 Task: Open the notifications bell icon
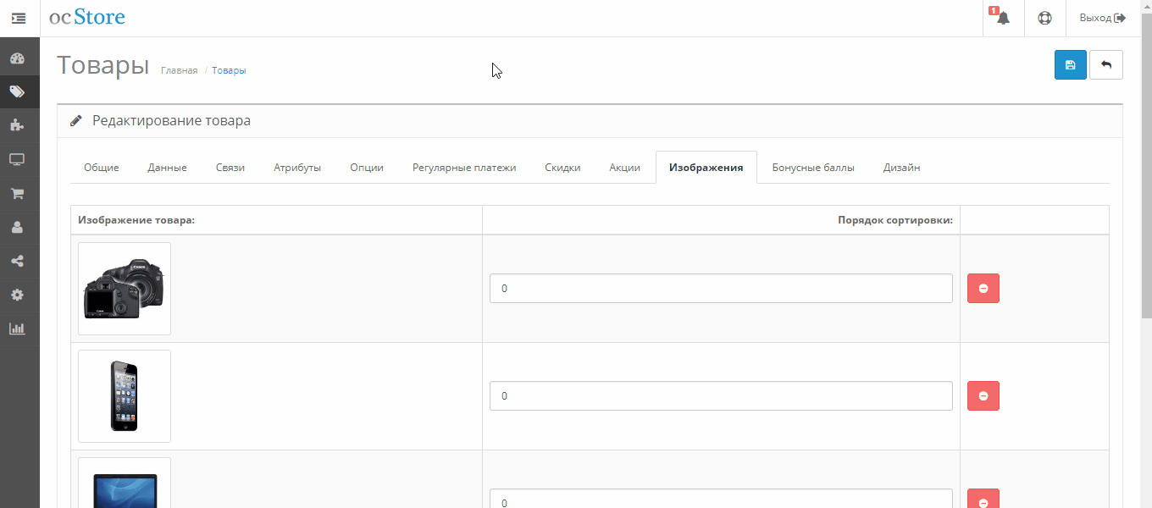click(1003, 18)
